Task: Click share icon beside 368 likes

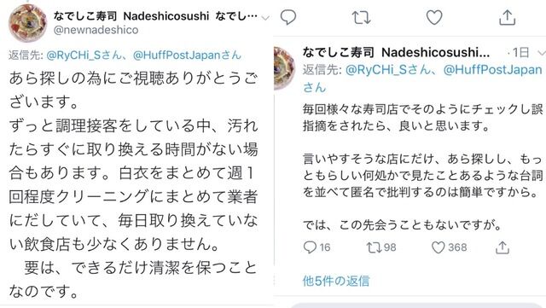Action: pyautogui.click(x=502, y=247)
